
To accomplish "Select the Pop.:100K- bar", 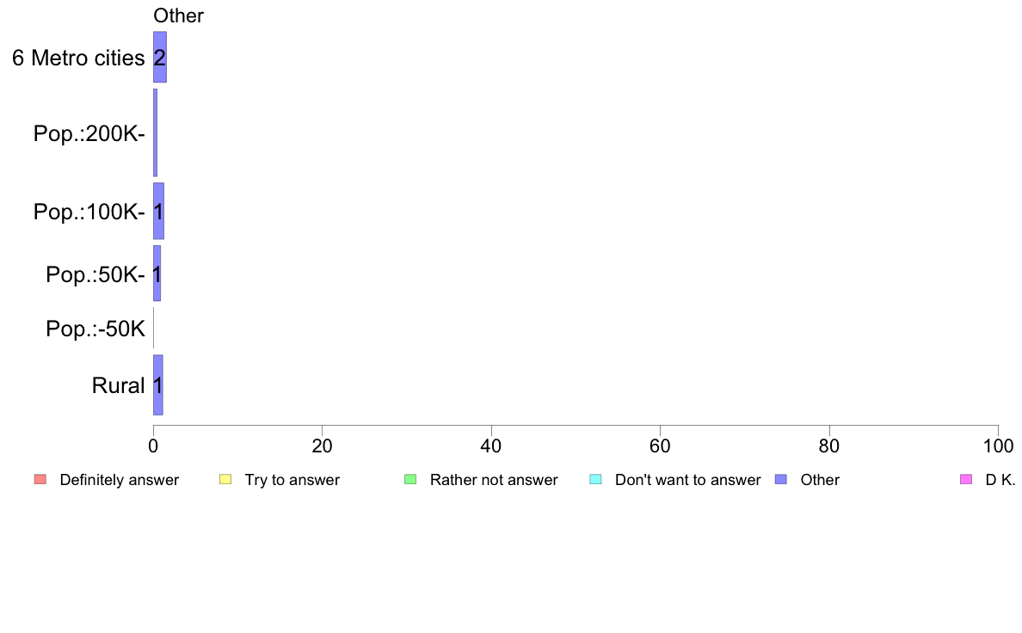I will 158,212.
